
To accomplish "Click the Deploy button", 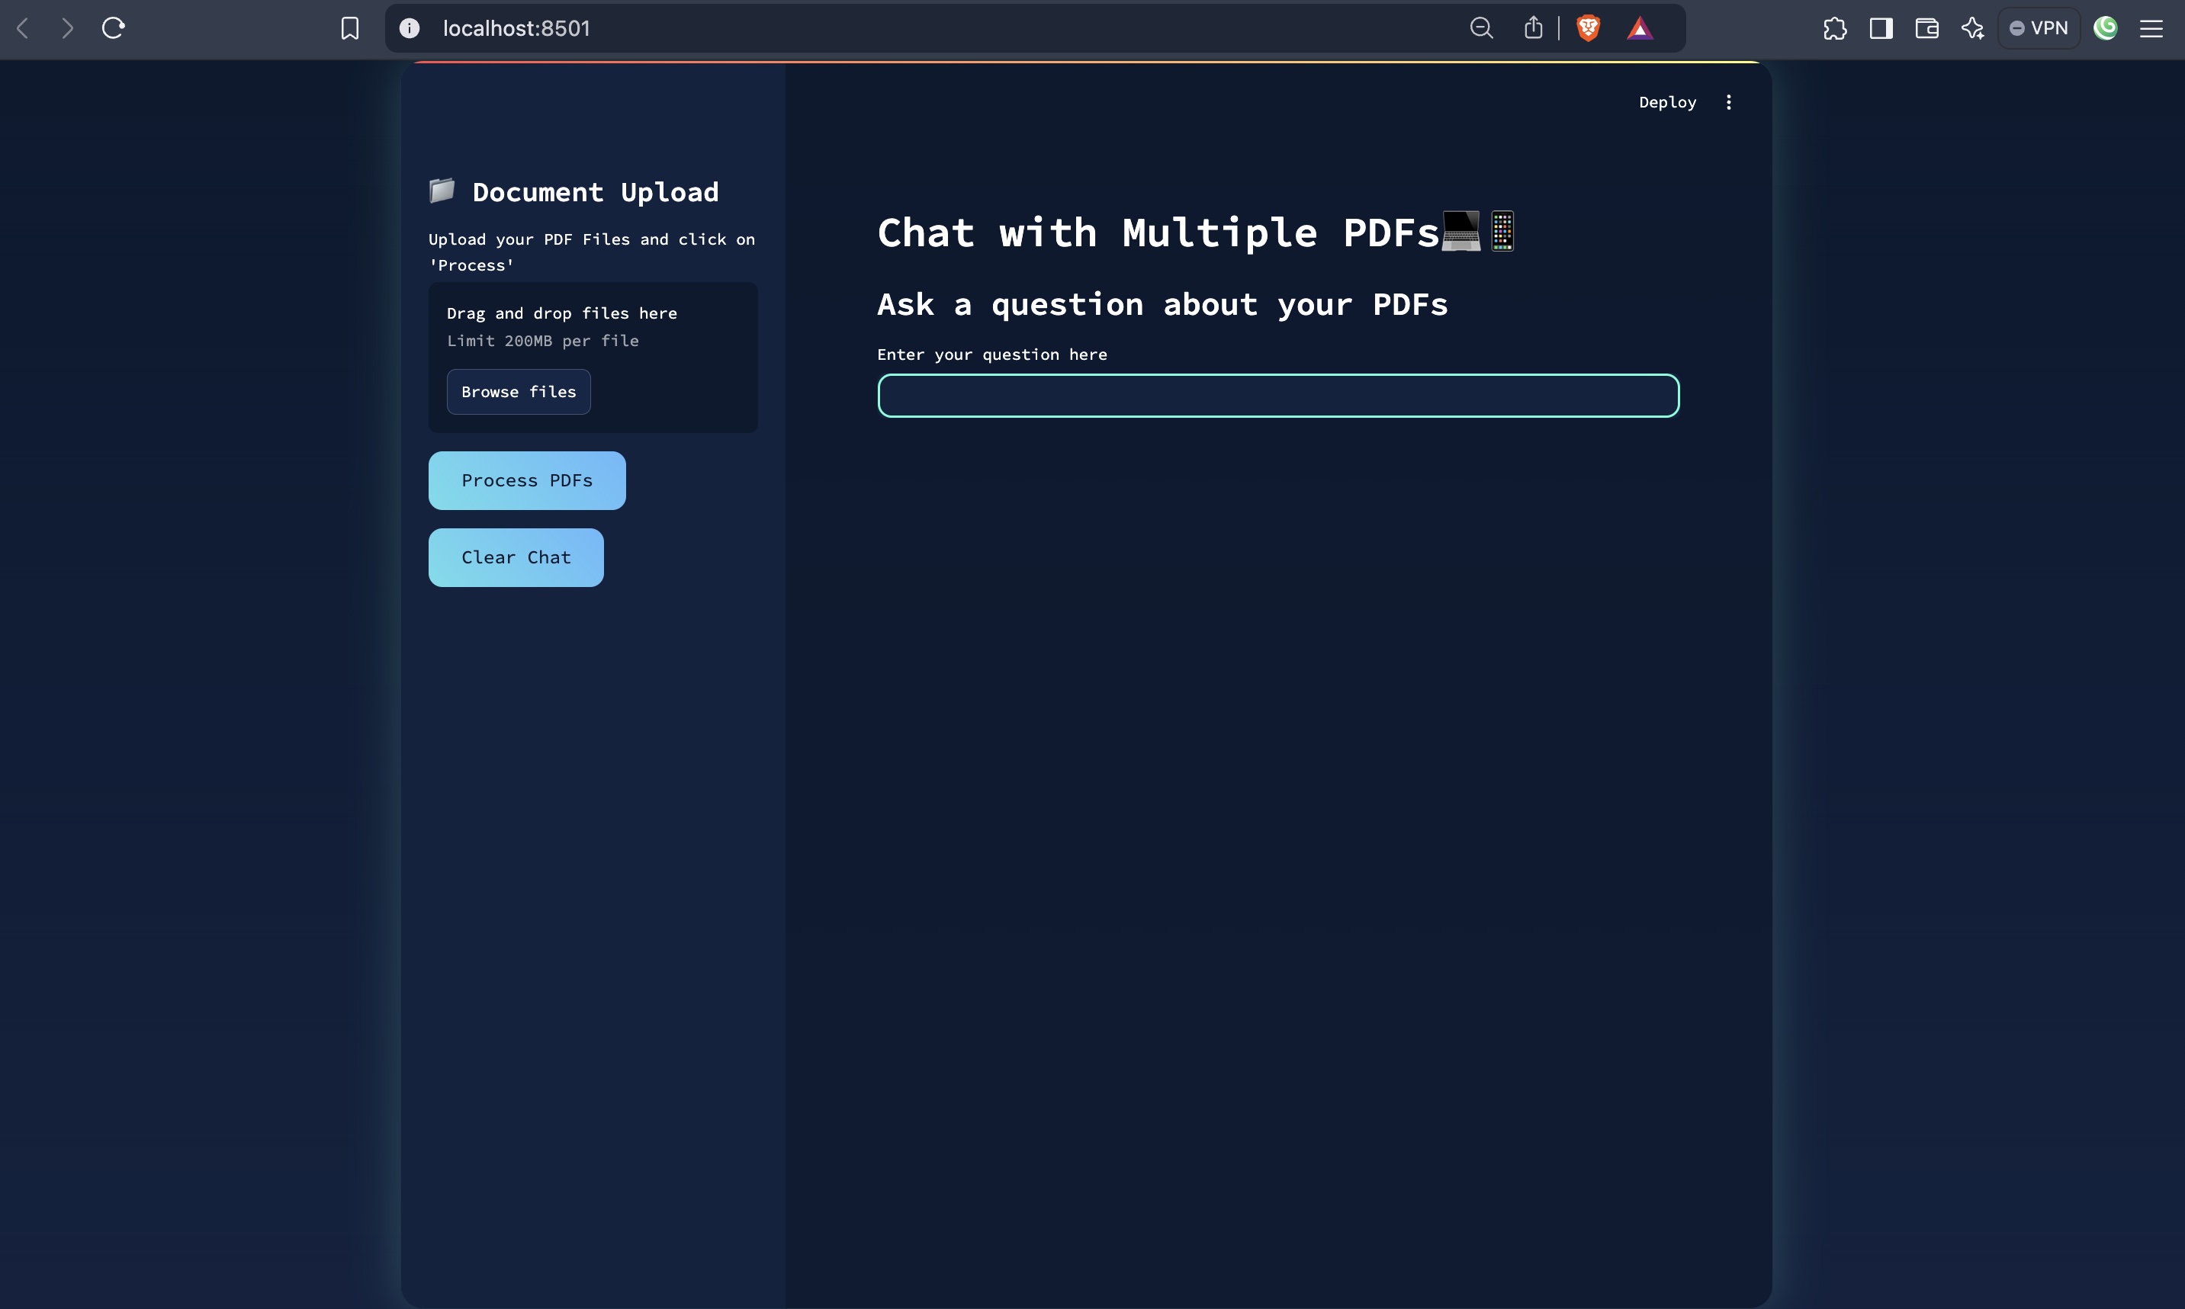I will [1666, 102].
